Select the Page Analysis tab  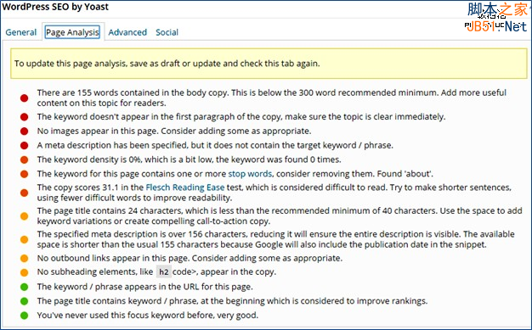[x=72, y=32]
